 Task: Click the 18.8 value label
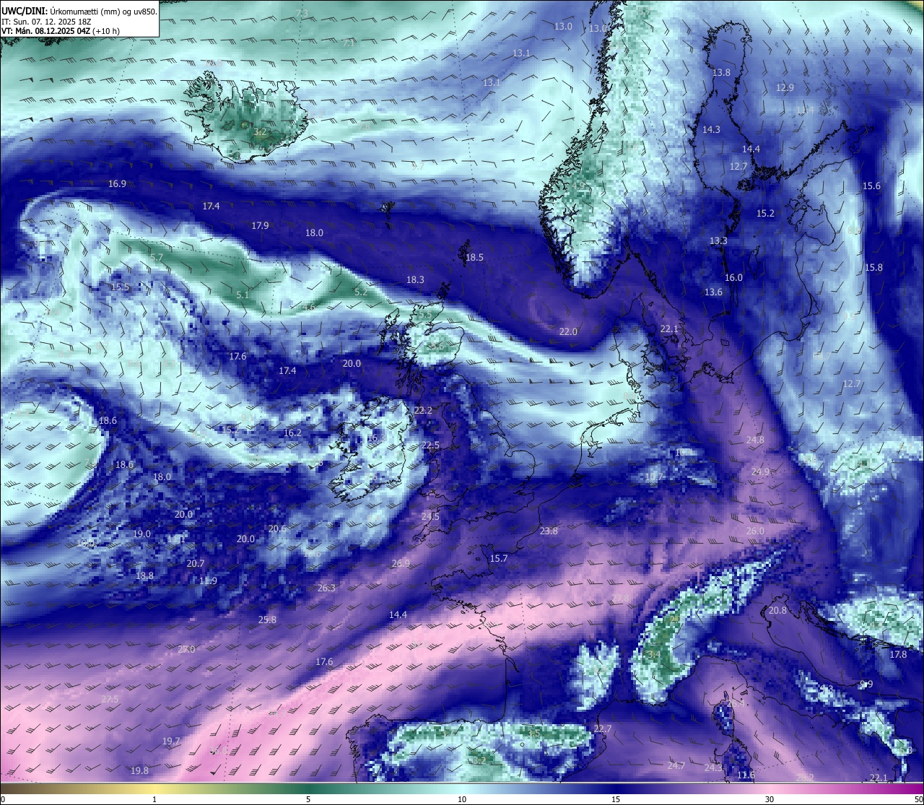pos(144,576)
